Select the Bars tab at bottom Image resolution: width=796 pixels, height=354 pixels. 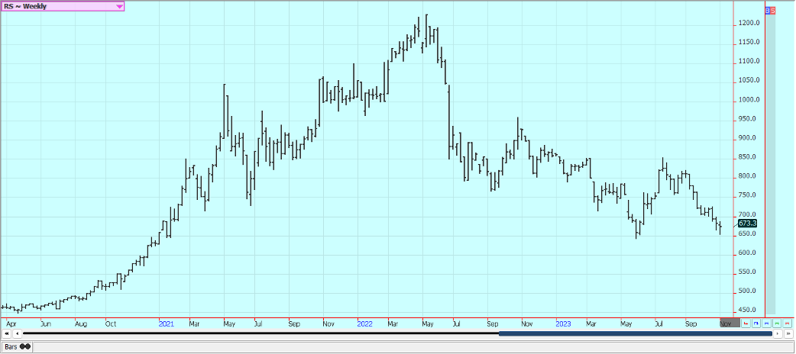coord(18,347)
